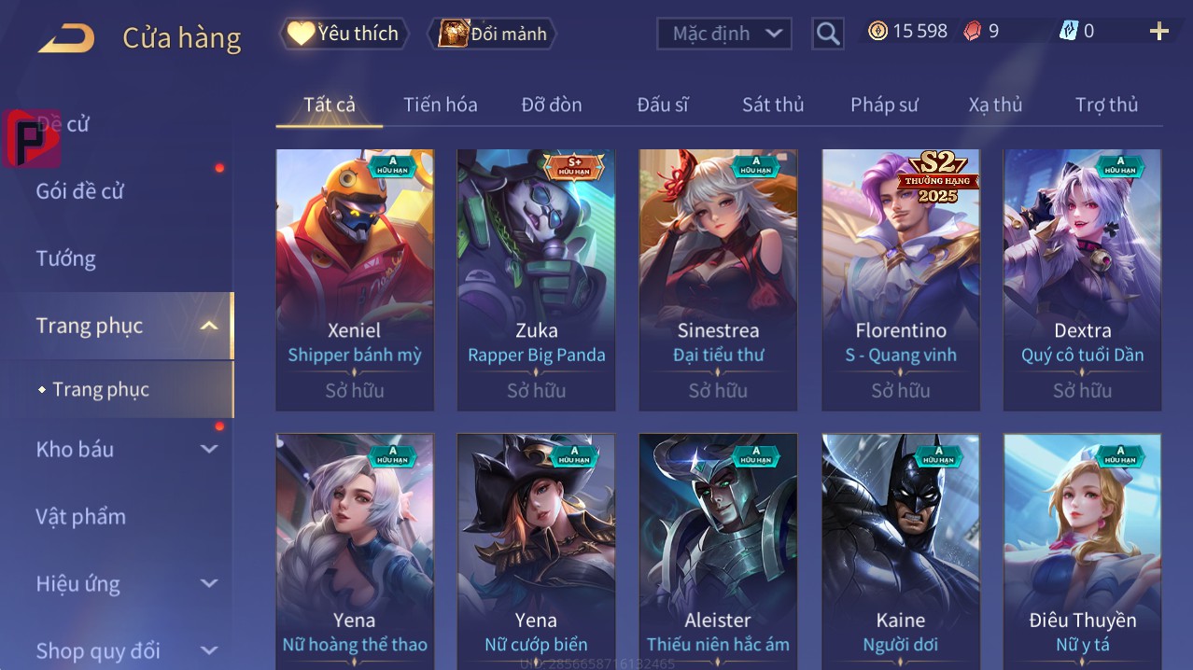
Task: Tap the blue voucher ticket icon
Action: point(1069,32)
